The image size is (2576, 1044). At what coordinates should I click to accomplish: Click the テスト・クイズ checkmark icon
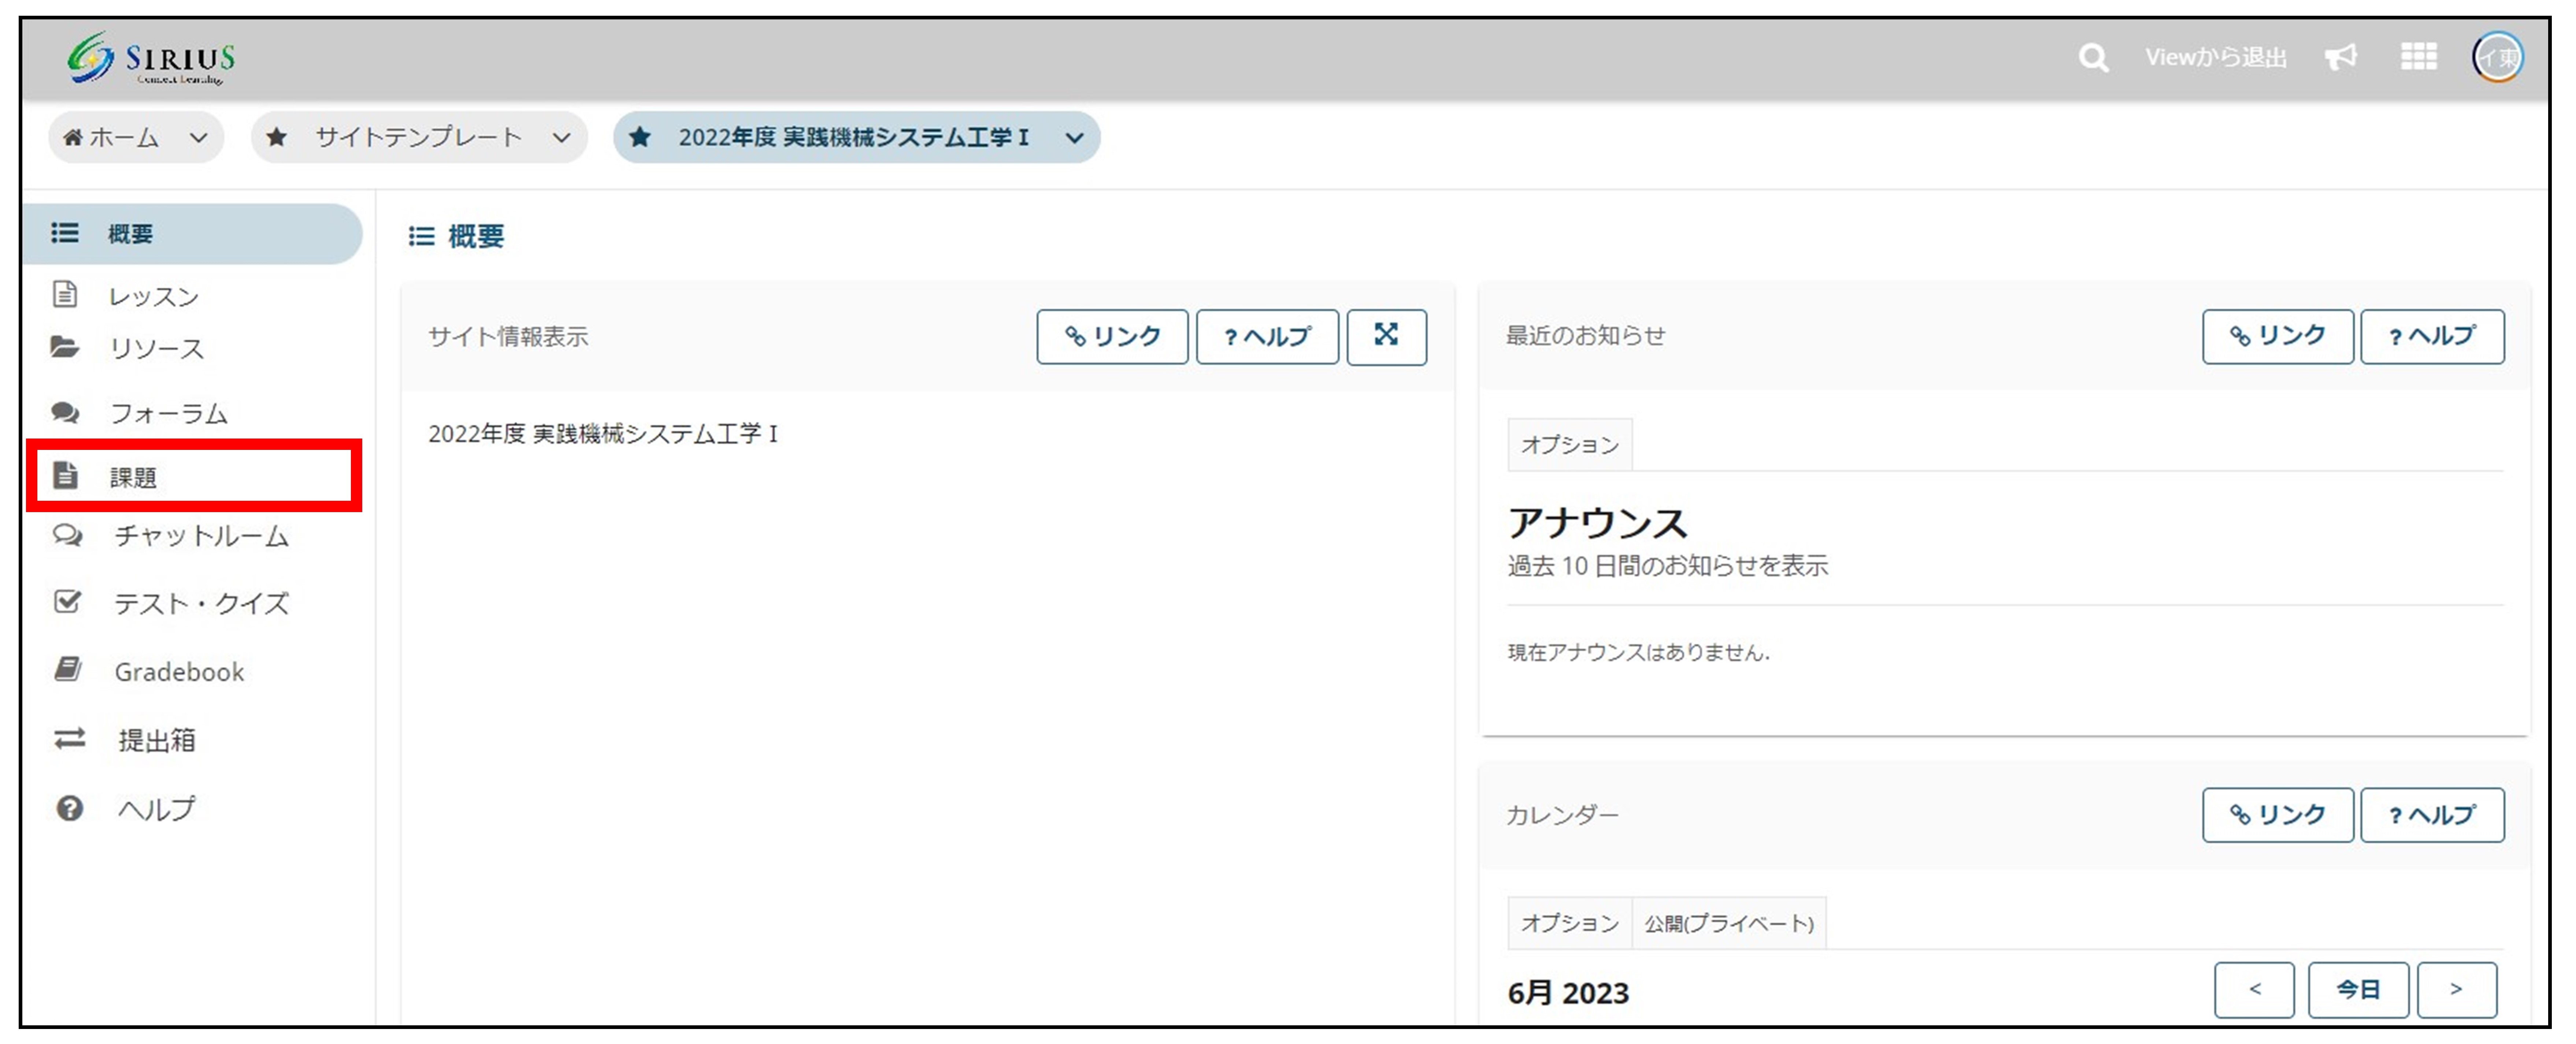click(67, 601)
